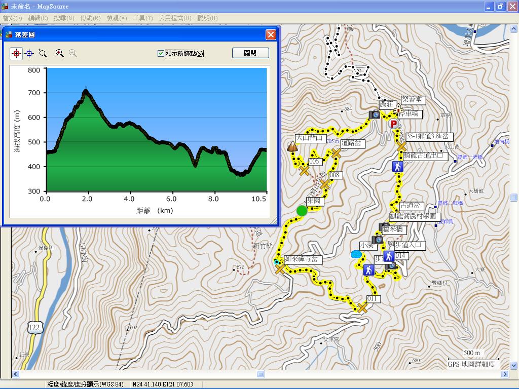Click the vertical scrollbar thumb

coord(514,197)
